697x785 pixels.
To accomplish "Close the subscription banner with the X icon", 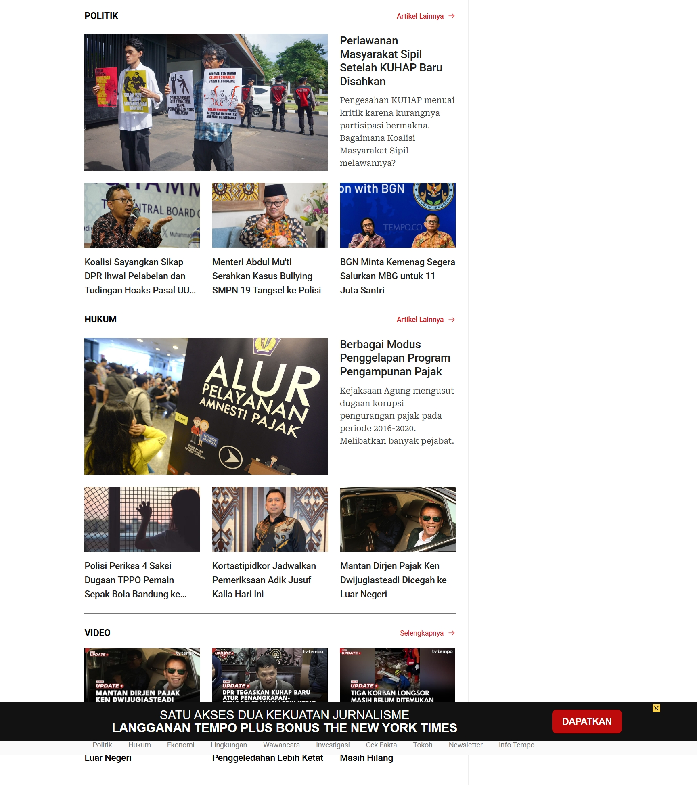I will pos(656,708).
